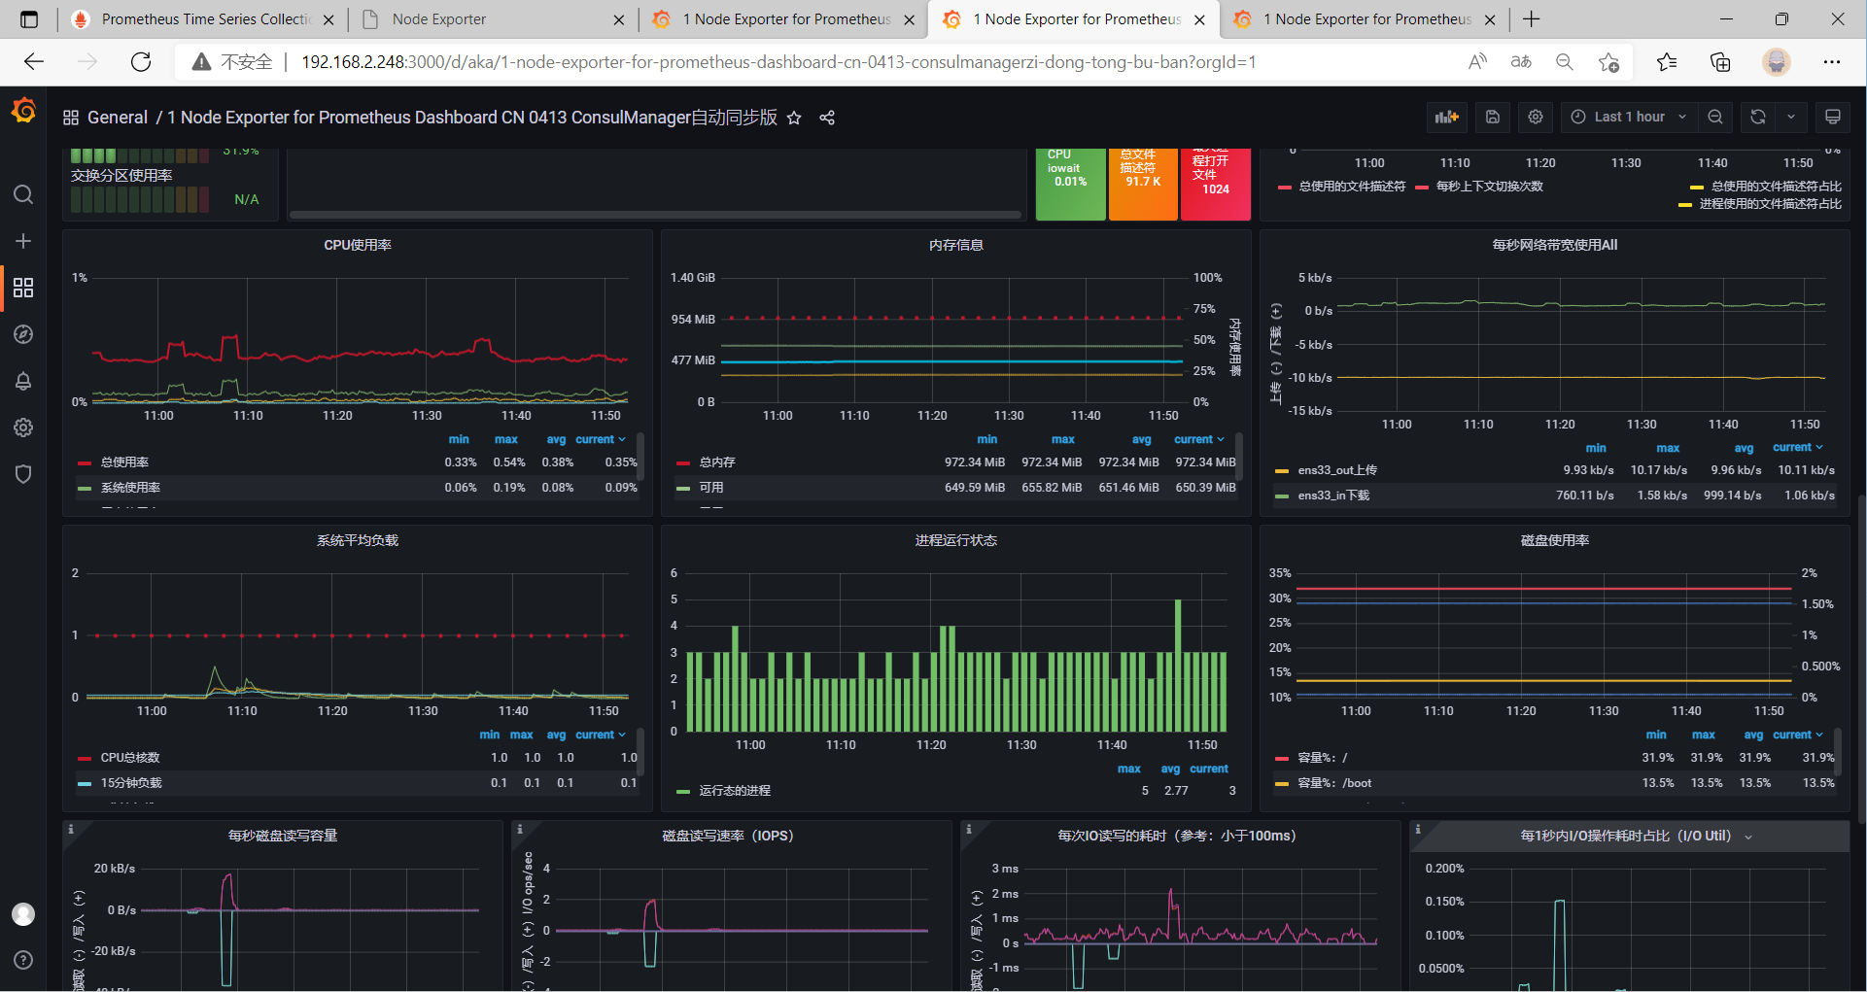Click the 每秒磁盘读写容量 panel info icon
The image size is (1867, 992).
pos(70,829)
